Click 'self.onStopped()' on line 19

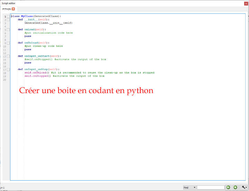(x=38, y=76)
